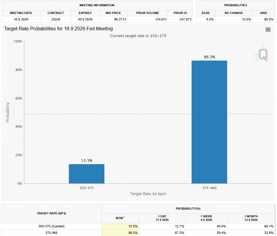Click the mid price value 96.2713

[x=120, y=19]
